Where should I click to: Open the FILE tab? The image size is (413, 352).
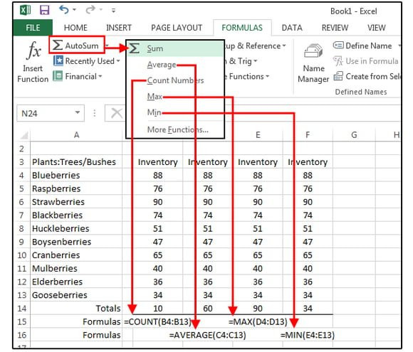click(33, 28)
